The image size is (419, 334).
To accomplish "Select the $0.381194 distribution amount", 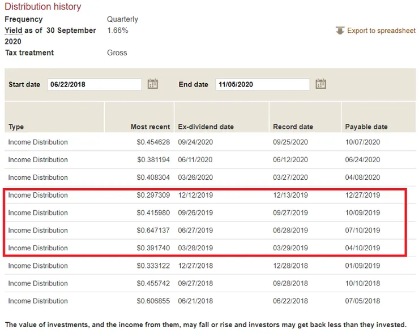I will coord(153,160).
